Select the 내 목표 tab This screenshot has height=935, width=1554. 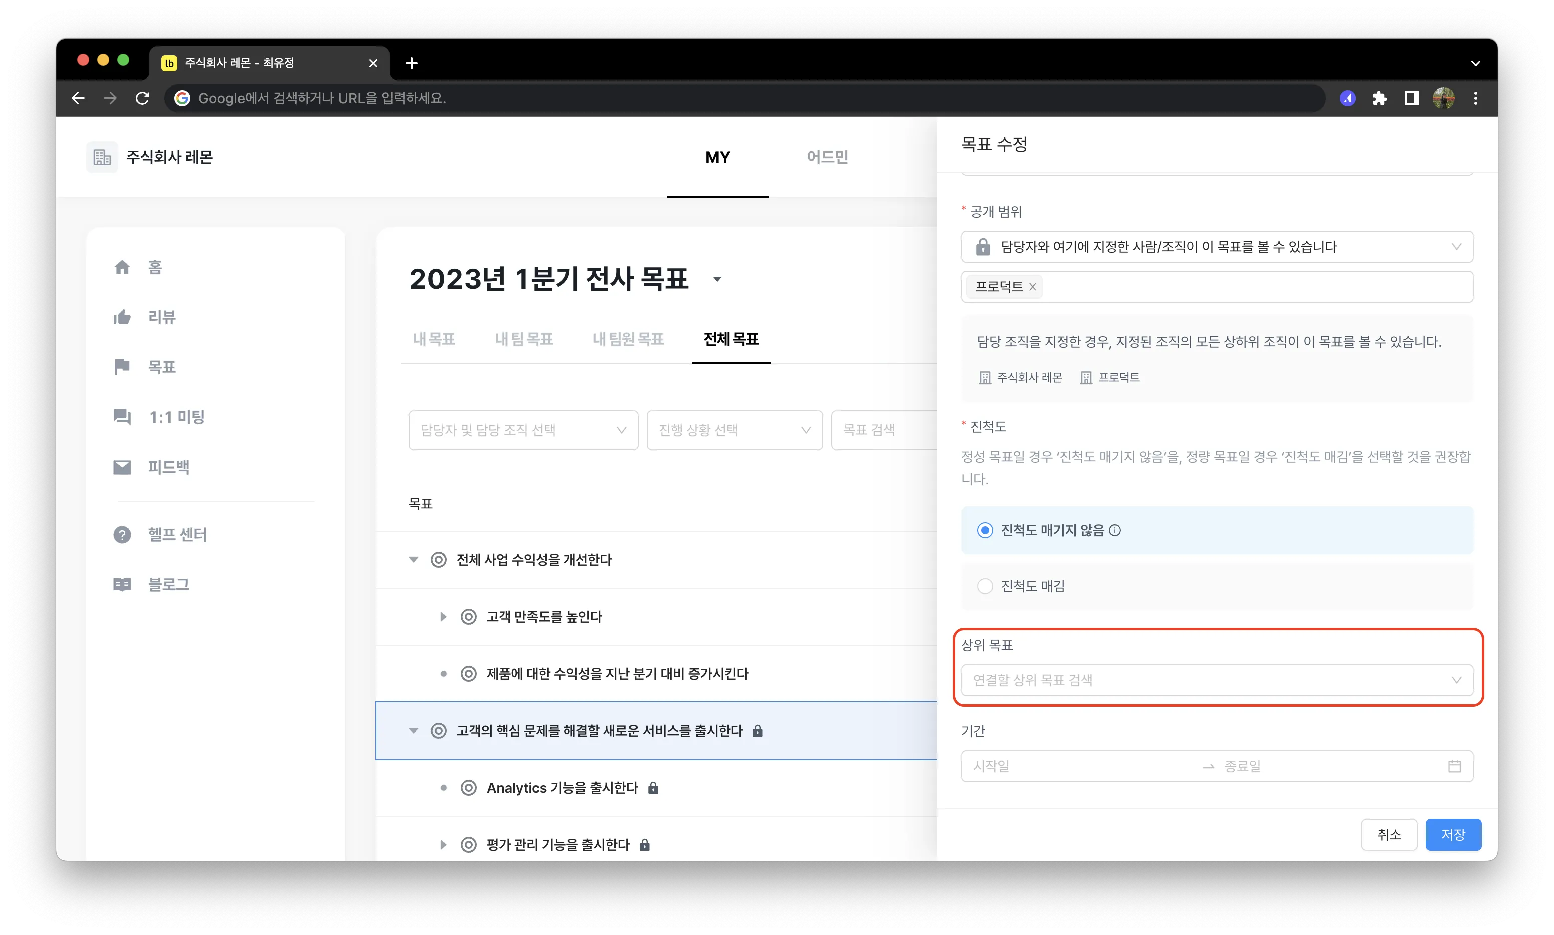434,339
